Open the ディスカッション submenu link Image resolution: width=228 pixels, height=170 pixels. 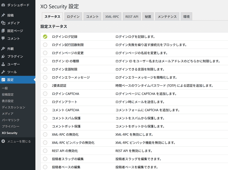coord(13,107)
